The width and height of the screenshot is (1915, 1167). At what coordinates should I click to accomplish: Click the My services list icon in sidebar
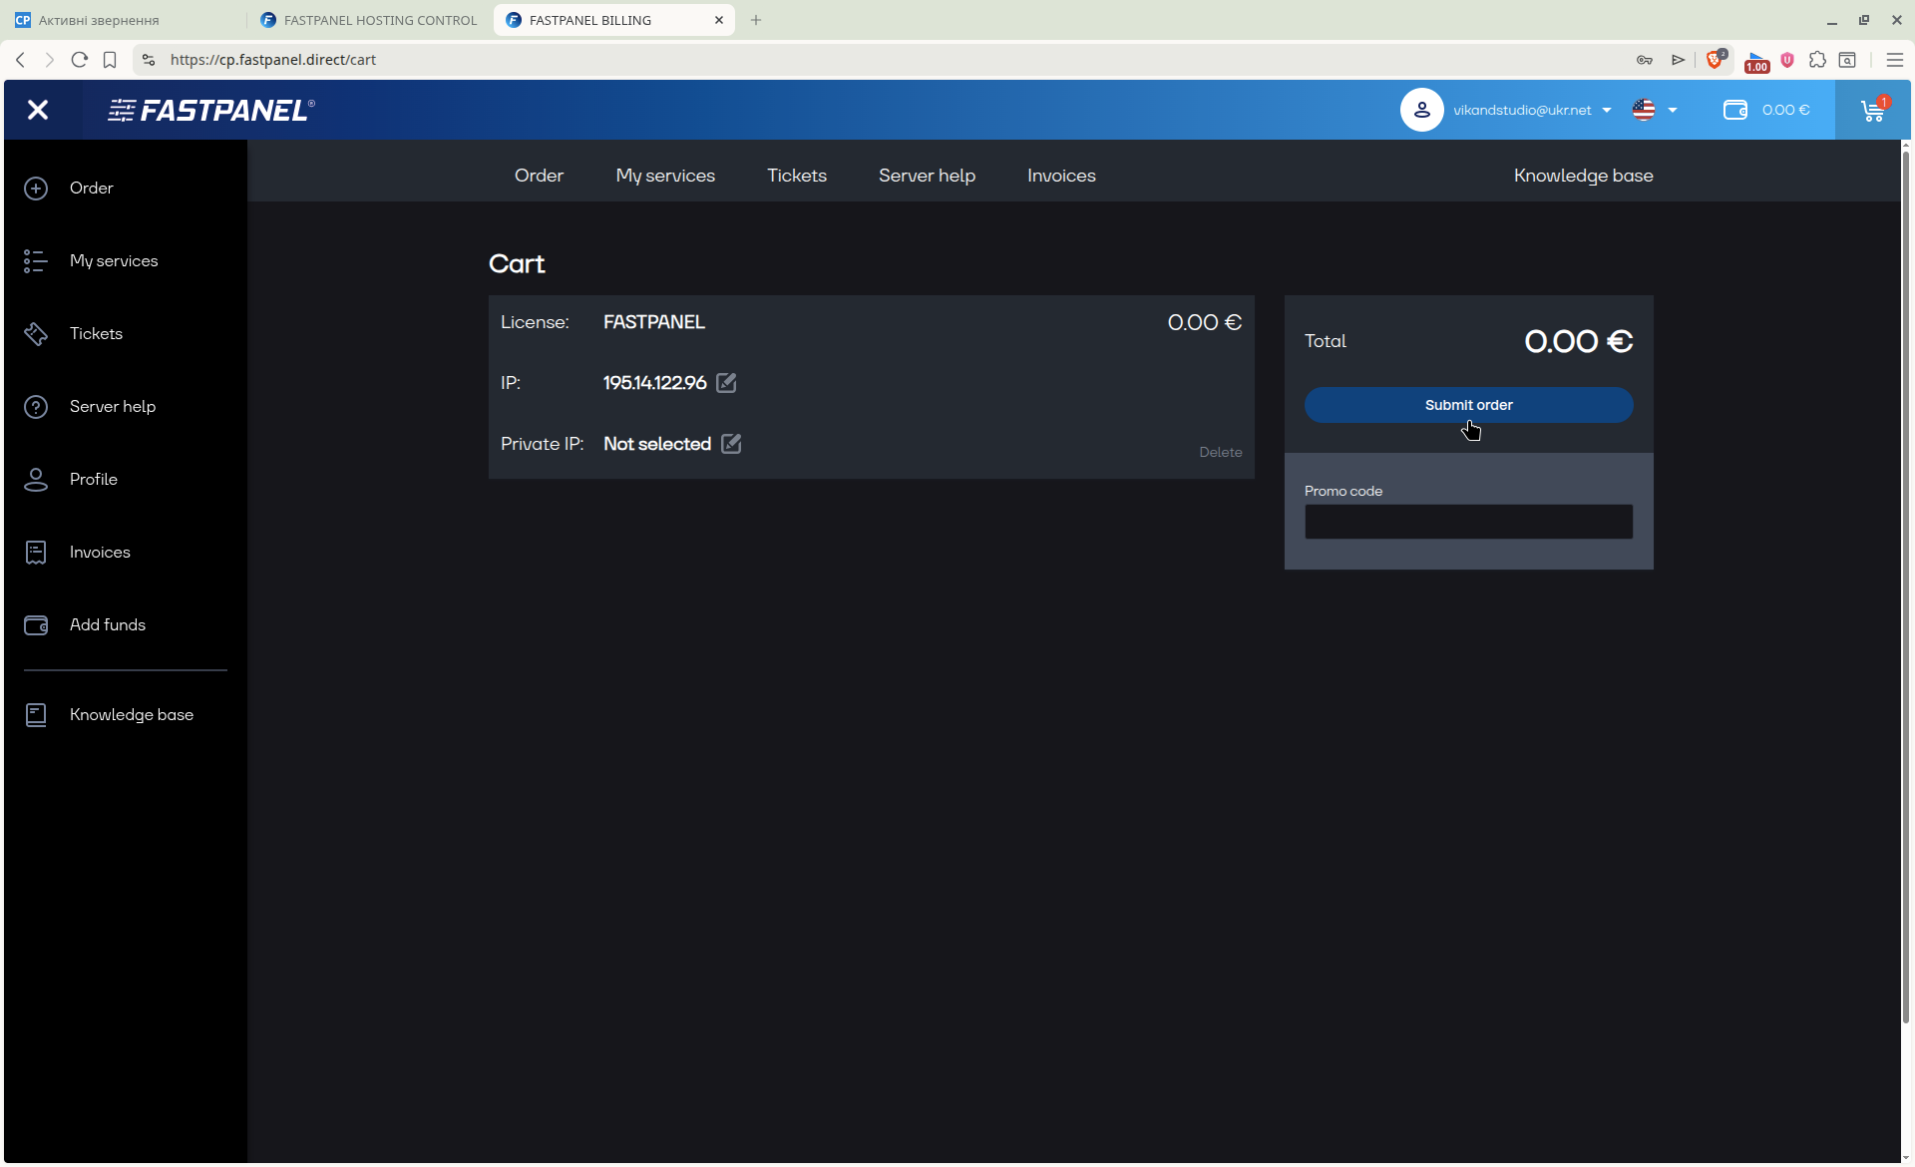tap(36, 261)
